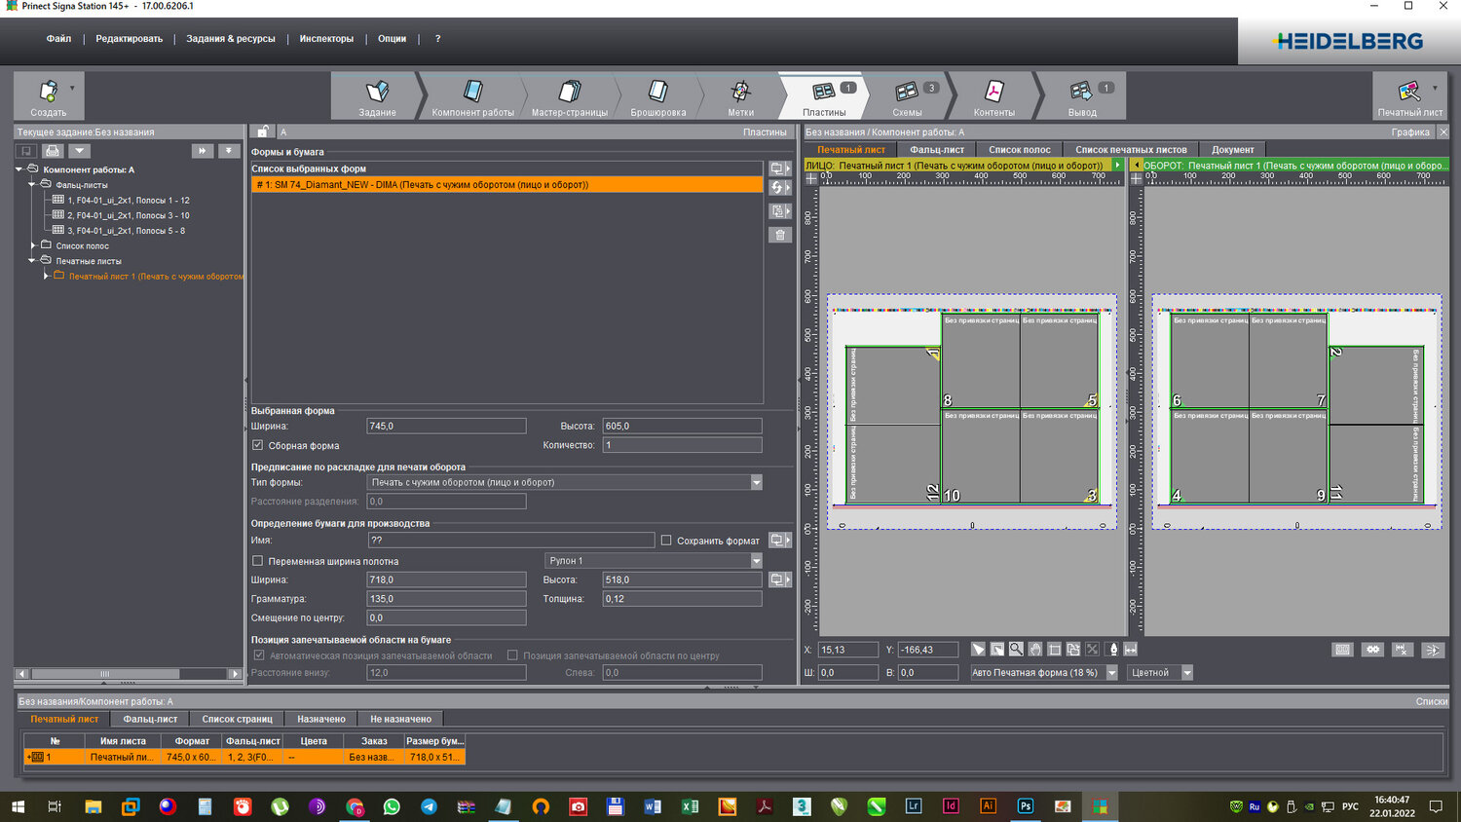Screen dimensions: 1461x822
Task: Collapse the Фальц-листы tree node
Action: point(32,184)
